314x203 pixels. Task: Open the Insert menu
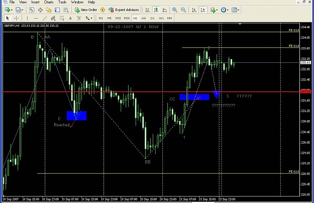(35, 2)
